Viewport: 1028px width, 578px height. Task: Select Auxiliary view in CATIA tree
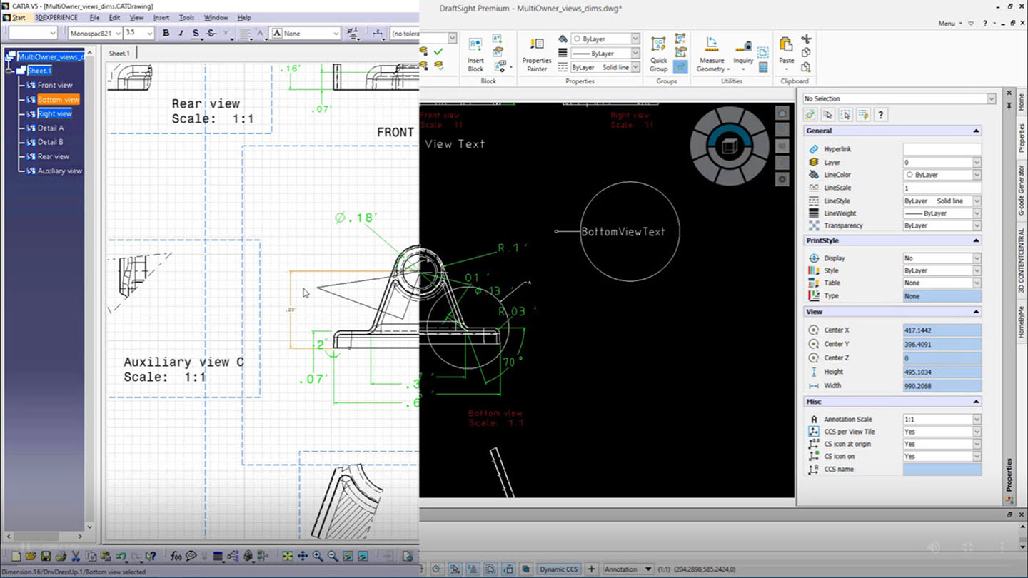coord(60,171)
